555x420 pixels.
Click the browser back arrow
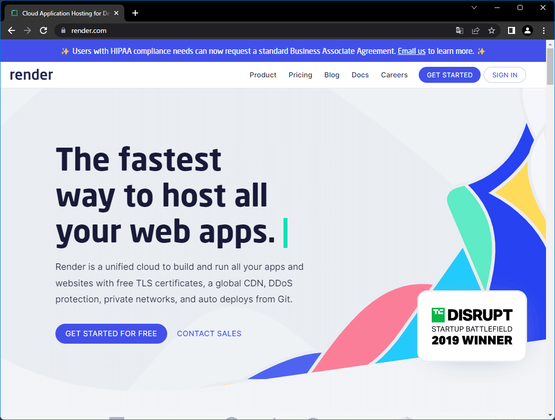pos(11,31)
